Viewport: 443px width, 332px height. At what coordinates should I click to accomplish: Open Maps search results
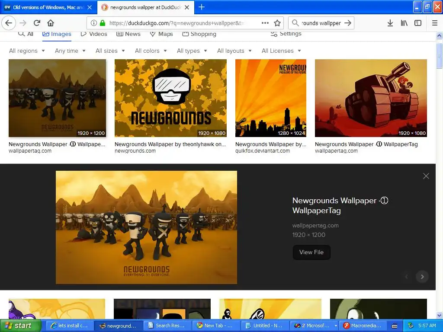[x=161, y=34]
